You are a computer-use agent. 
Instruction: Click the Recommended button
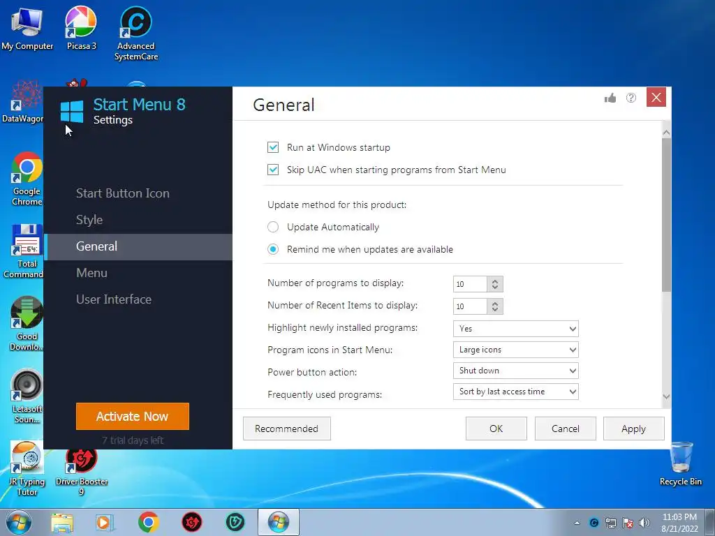tap(286, 429)
